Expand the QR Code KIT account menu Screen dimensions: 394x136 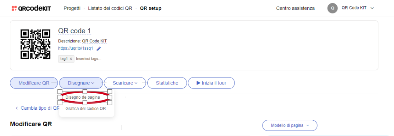click(x=372, y=8)
